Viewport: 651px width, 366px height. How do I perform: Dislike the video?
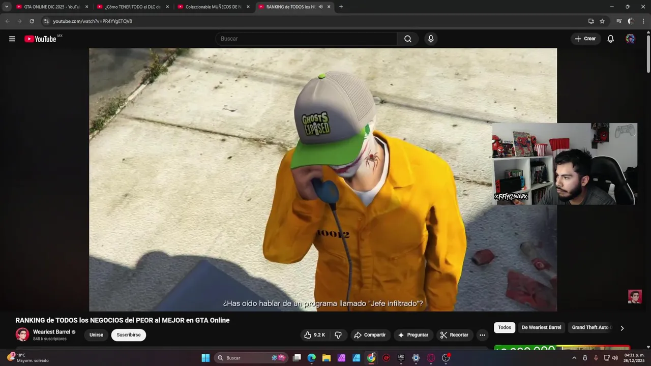click(338, 335)
